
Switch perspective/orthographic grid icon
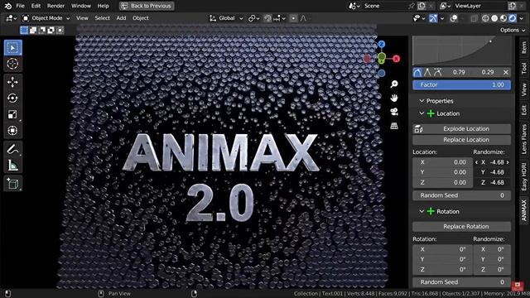[x=394, y=126]
